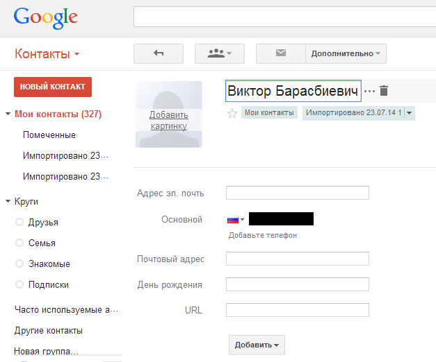The image size is (436, 362).
Task: Select the Семья circle
Action: tap(19, 243)
